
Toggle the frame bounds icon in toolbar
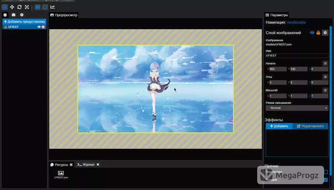(45, 7)
